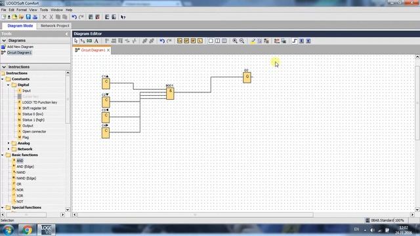Image resolution: width=420 pixels, height=236 pixels.
Task: Select the Selection arrow tool in Diagram Editor
Action: point(76,41)
